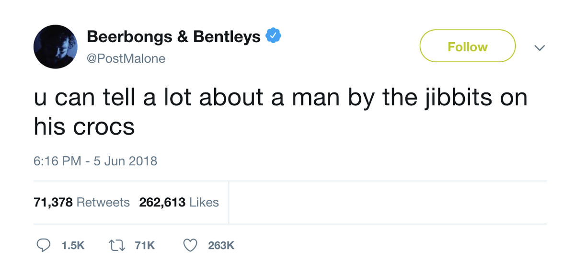Click the @PostMalone handle
The image size is (575, 273).
pyautogui.click(x=126, y=58)
